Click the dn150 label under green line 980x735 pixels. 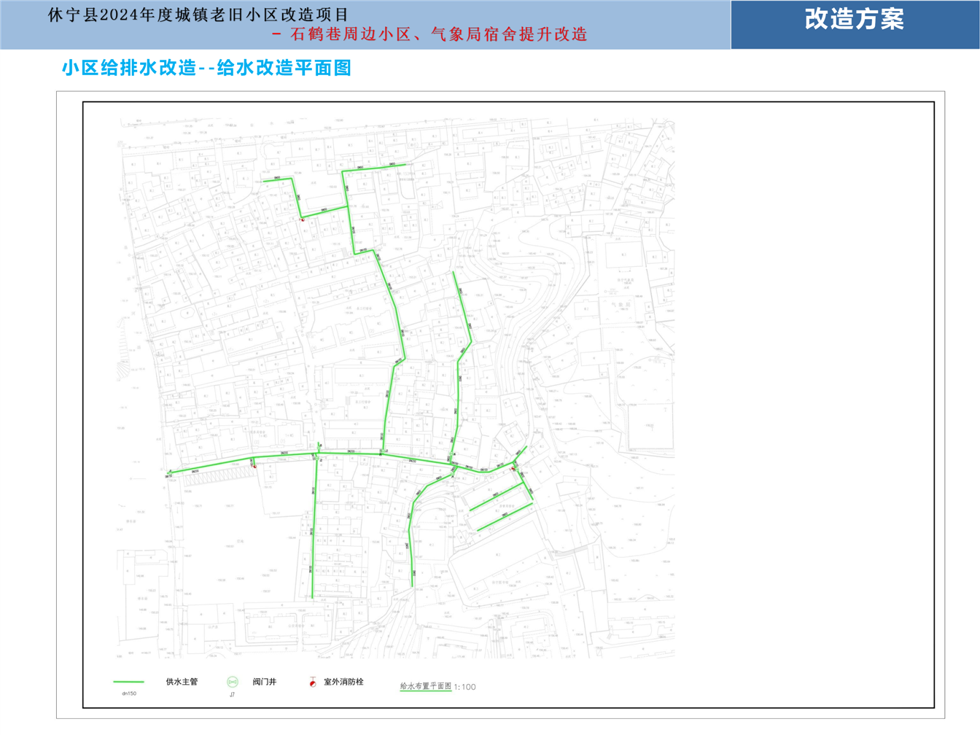click(x=129, y=694)
